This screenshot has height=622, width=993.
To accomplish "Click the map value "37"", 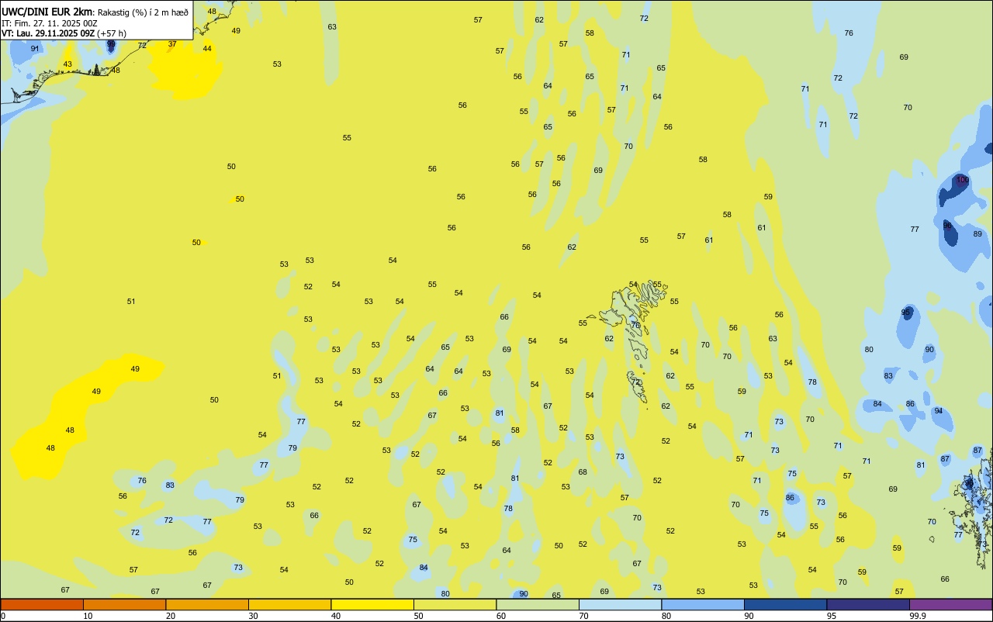I will coord(172,44).
